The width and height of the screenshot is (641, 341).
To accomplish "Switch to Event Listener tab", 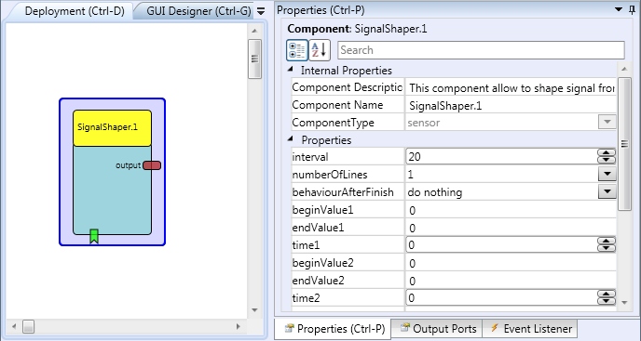I will 531,328.
